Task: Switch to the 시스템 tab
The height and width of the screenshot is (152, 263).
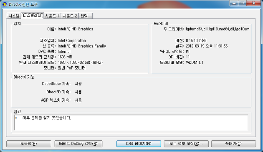Action: (x=14, y=16)
